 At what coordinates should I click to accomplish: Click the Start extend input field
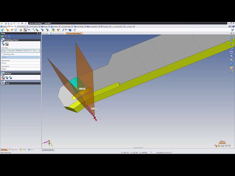[21, 63]
